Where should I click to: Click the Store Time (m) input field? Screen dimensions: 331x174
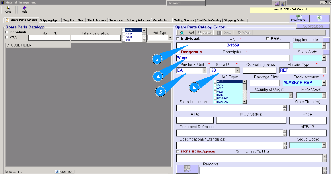click(308, 108)
